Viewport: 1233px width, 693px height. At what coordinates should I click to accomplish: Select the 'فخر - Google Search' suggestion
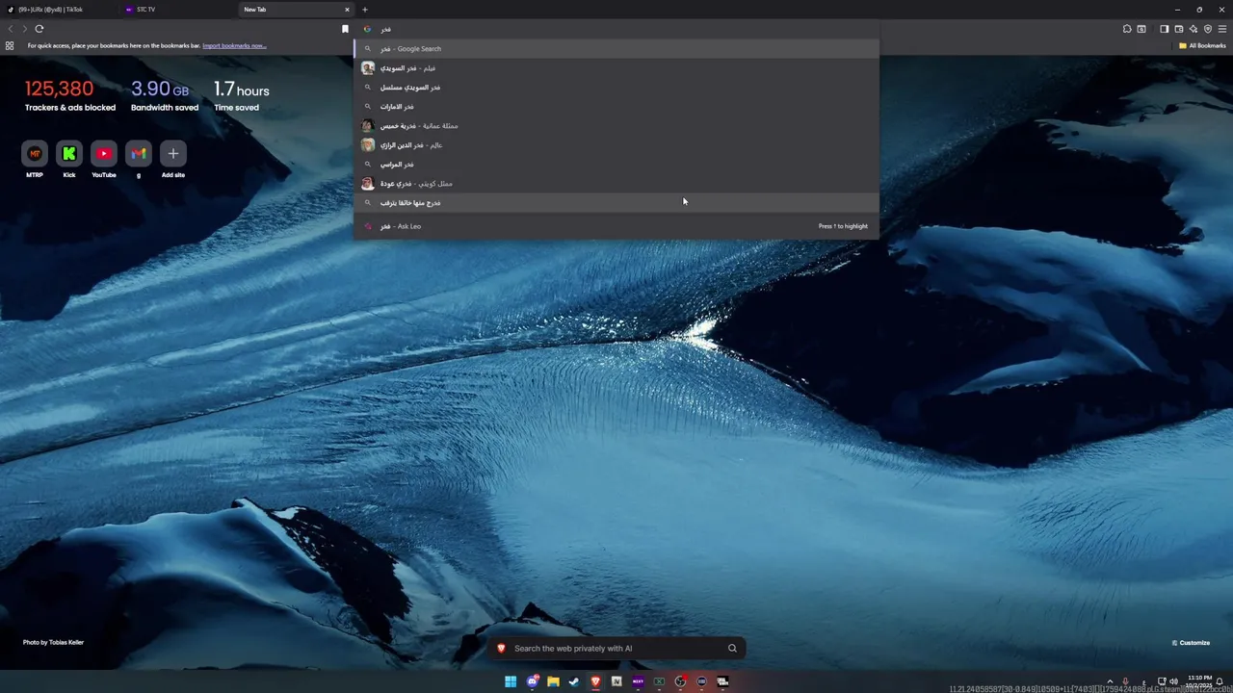(616, 48)
